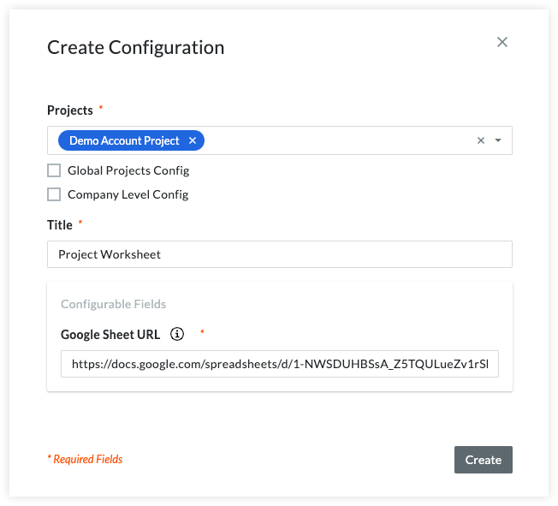Click the Title field label
This screenshot has width=558, height=506.
click(59, 224)
